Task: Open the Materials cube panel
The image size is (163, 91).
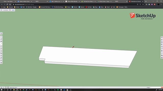Action: coord(162,44)
